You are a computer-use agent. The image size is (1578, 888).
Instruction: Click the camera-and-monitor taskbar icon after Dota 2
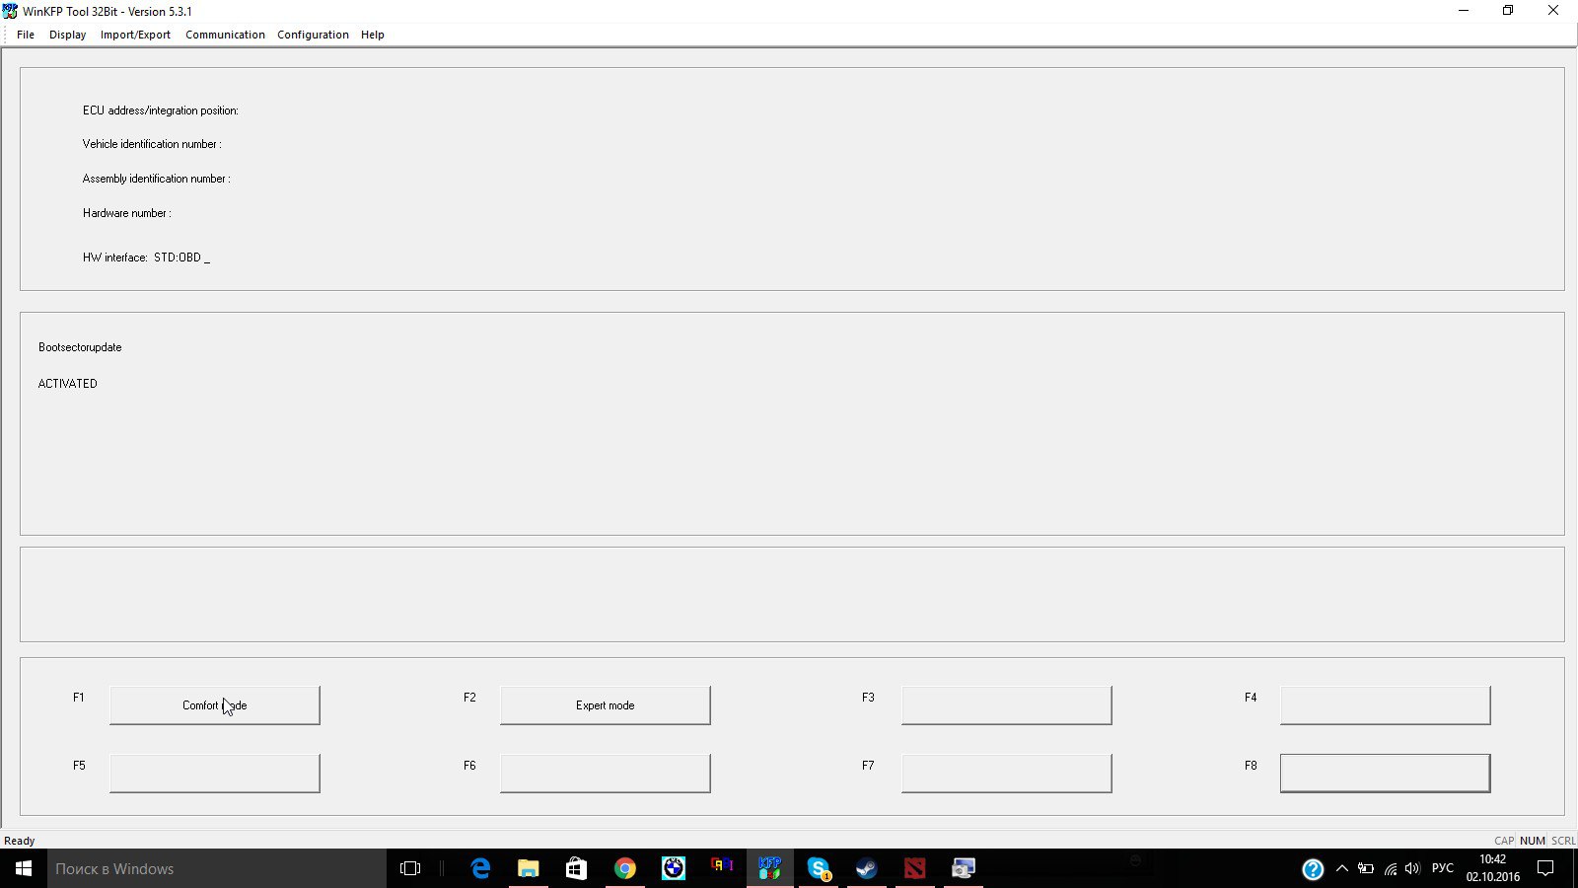pos(964,868)
